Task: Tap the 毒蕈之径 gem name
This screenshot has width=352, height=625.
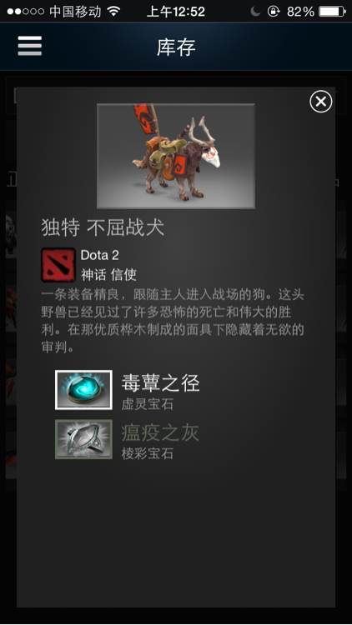Action: pyautogui.click(x=160, y=383)
